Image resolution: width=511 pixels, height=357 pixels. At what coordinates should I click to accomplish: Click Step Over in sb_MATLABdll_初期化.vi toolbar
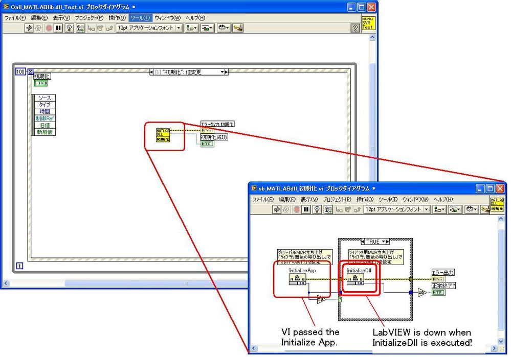pos(348,210)
